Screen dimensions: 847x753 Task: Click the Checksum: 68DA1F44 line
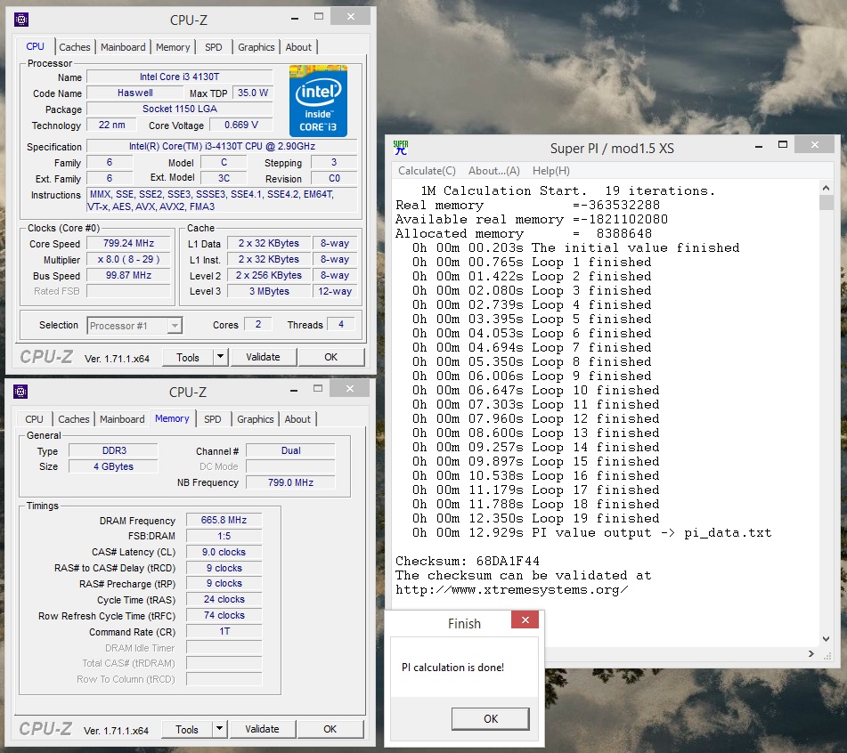click(x=468, y=561)
